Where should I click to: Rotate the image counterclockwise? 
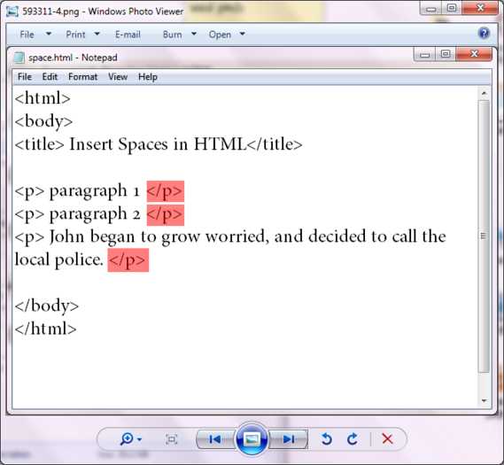(326, 438)
